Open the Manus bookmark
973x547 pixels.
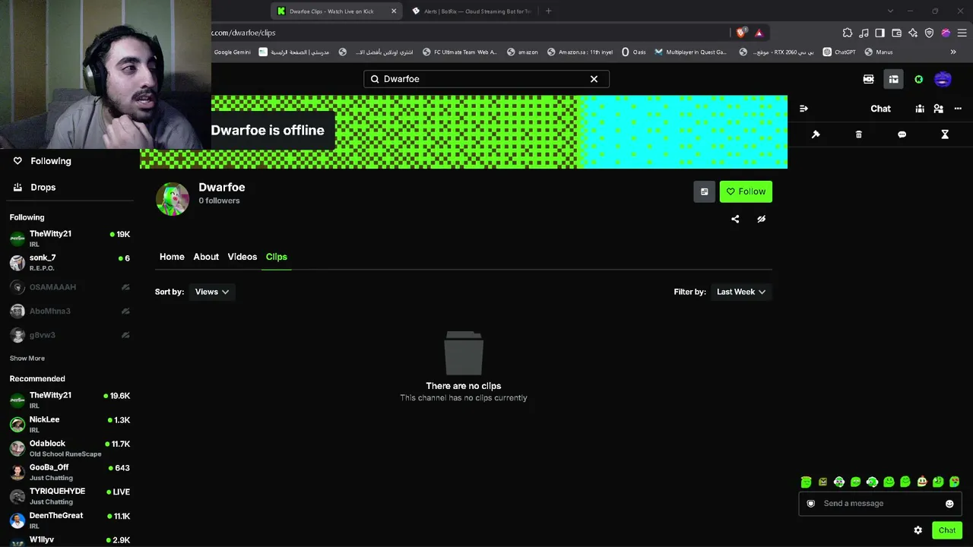pyautogui.click(x=879, y=52)
